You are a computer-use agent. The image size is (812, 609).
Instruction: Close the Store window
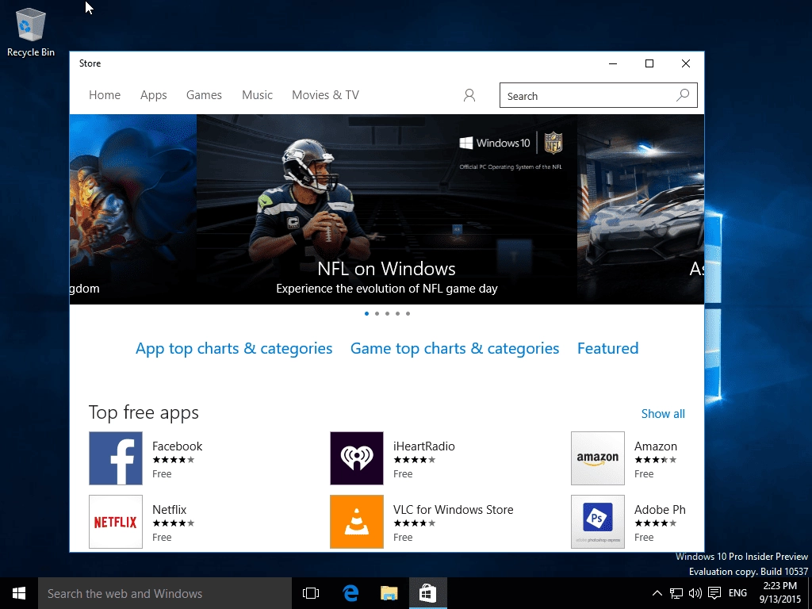(686, 63)
